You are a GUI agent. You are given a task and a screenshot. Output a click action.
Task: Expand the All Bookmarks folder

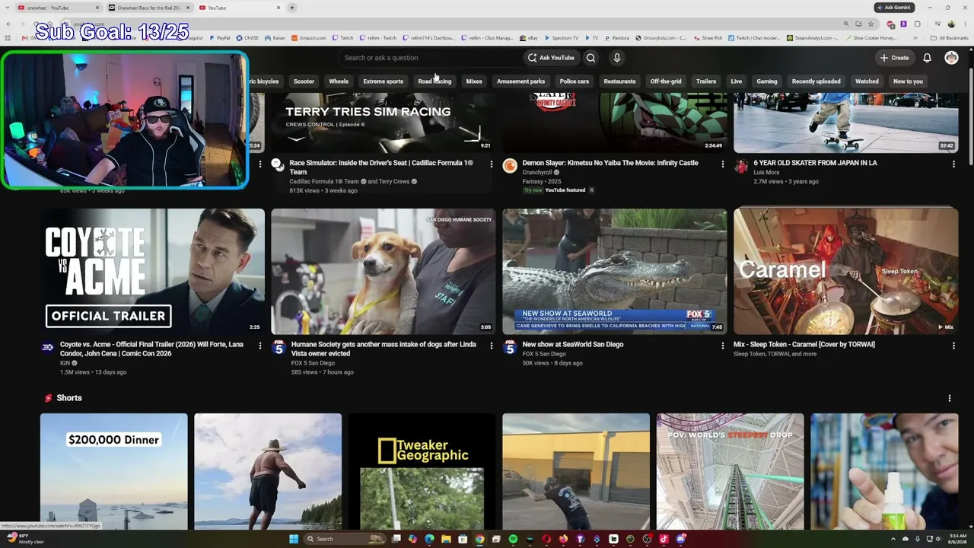[950, 37]
